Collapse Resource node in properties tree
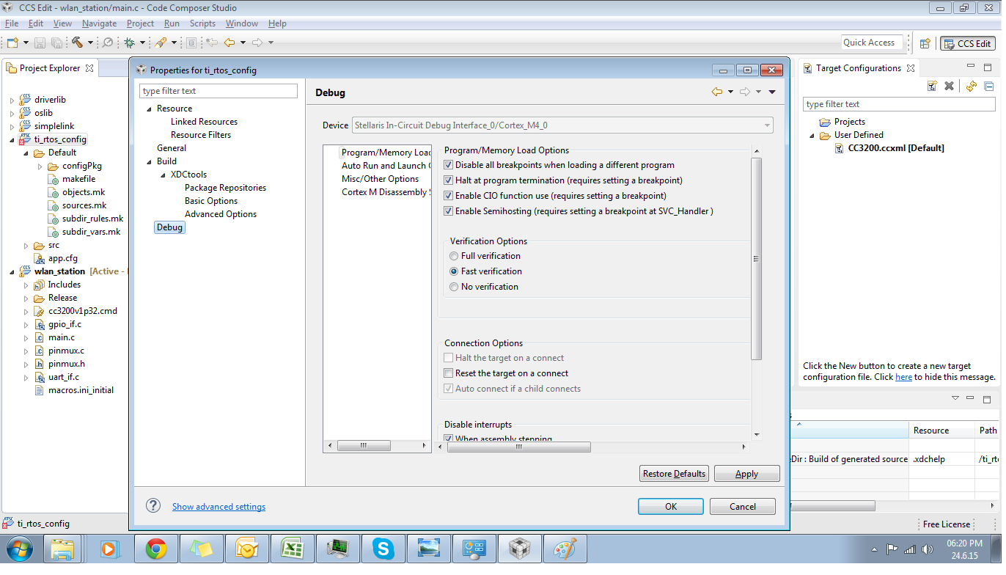The width and height of the screenshot is (1006, 575). 149,109
